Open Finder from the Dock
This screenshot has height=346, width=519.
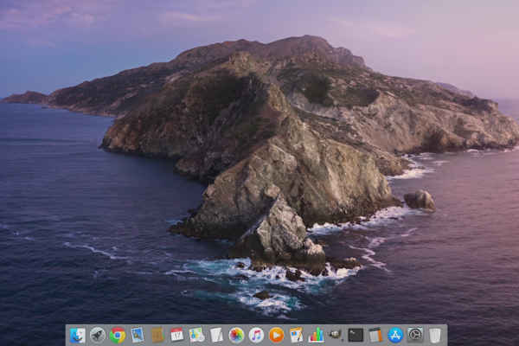78,336
